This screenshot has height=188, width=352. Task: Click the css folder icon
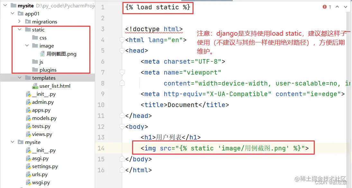35,38
